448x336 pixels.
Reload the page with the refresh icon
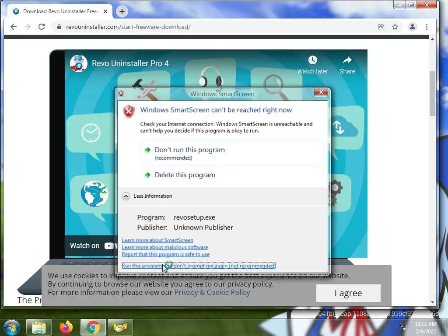tap(42, 27)
